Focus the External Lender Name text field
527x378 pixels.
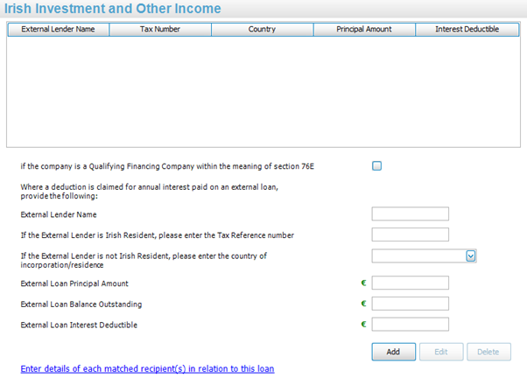pos(410,214)
